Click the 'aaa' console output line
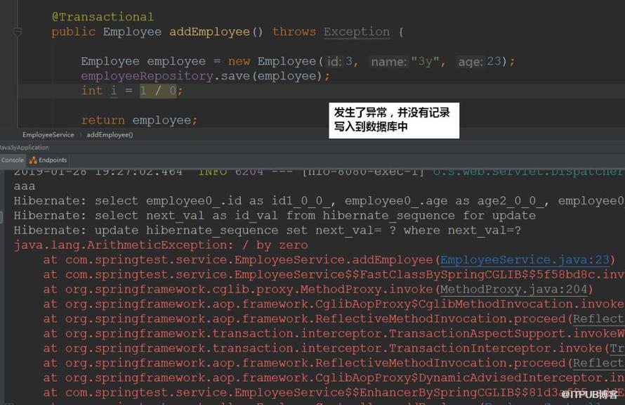Image resolution: width=625 pixels, height=405 pixels. 25,186
